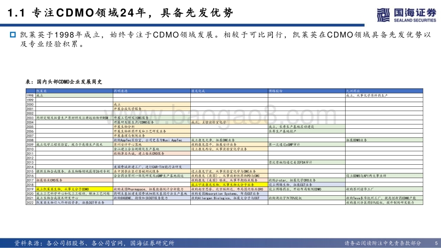
Task: Click the cell 设立博腾生物,拓展CGT业务
Action: pos(307,185)
